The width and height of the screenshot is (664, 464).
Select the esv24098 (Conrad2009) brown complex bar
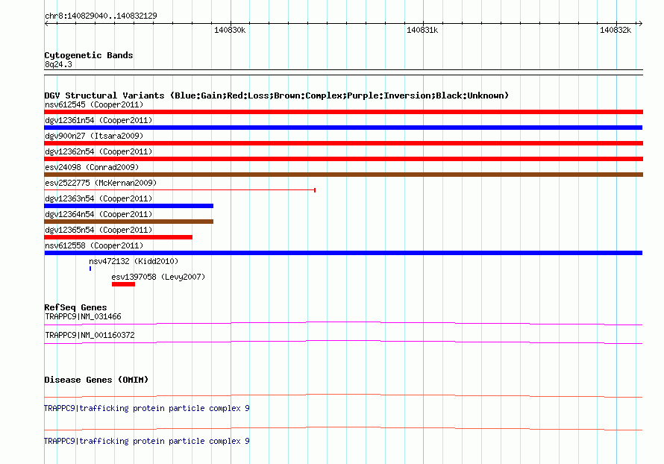pyautogui.click(x=343, y=175)
